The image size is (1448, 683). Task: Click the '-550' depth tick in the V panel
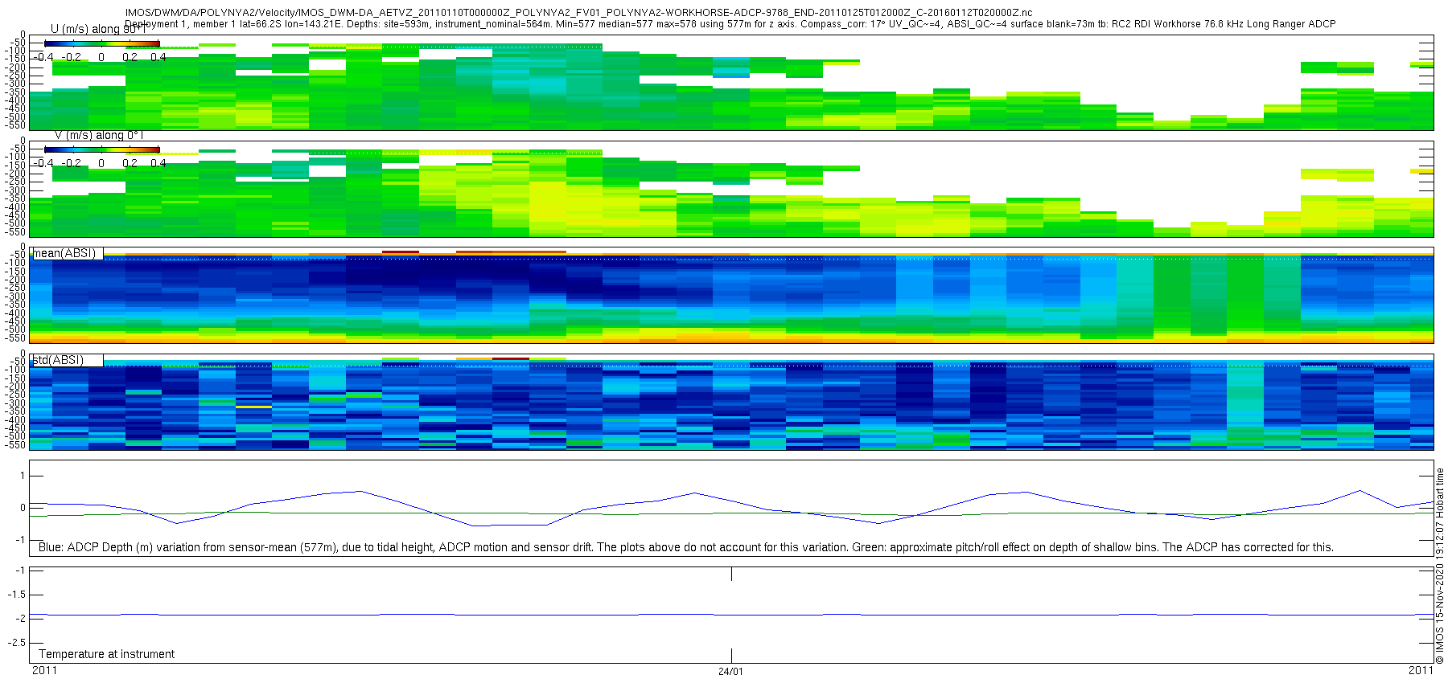click(x=16, y=231)
